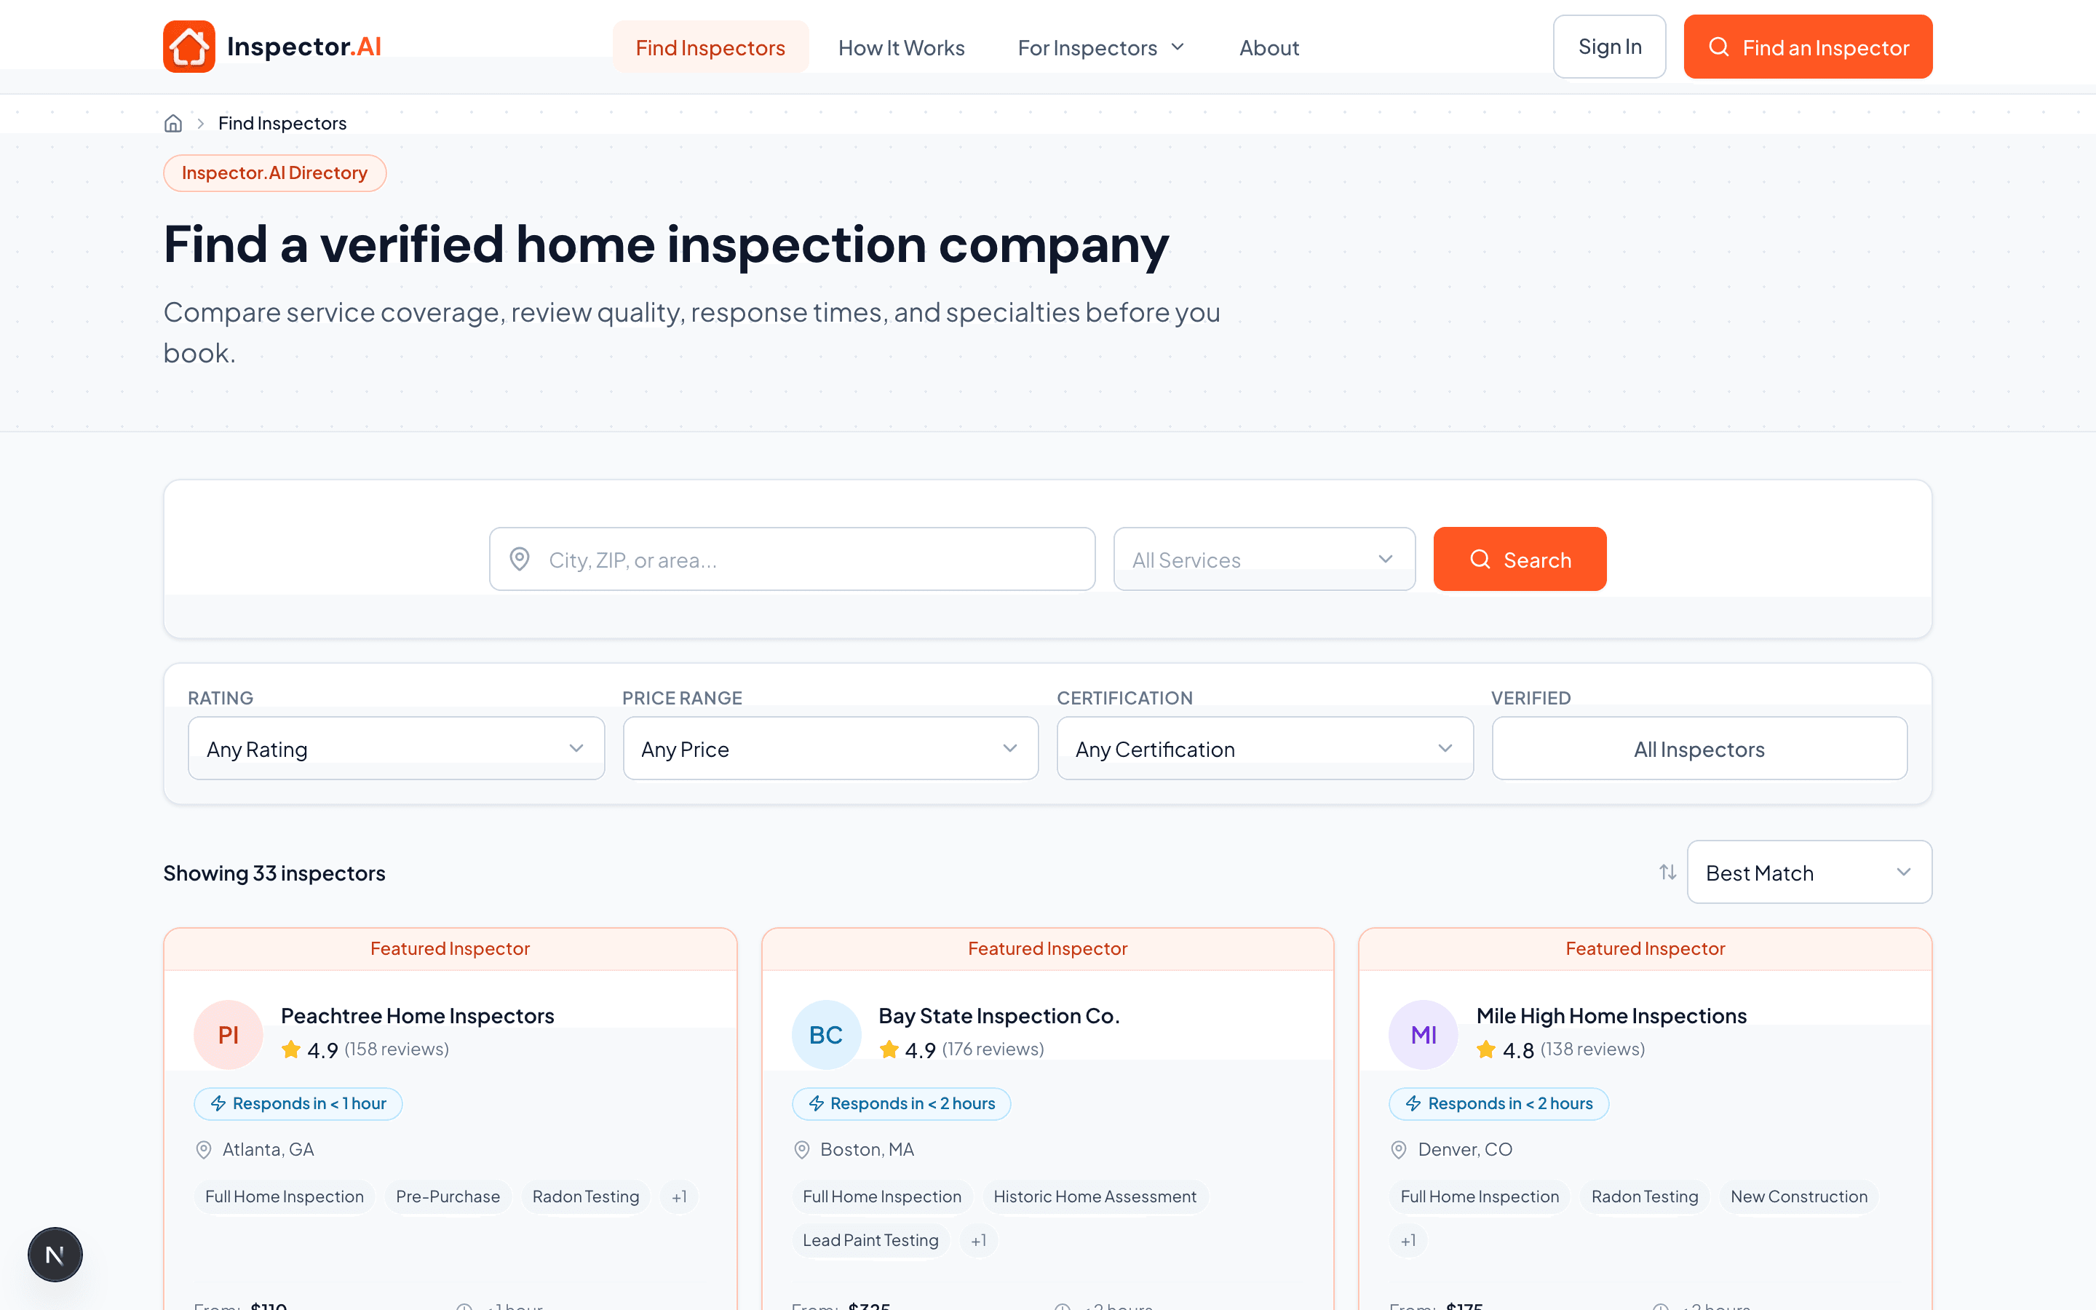Open the All Services dropdown
This screenshot has height=1310, width=2096.
(x=1263, y=559)
